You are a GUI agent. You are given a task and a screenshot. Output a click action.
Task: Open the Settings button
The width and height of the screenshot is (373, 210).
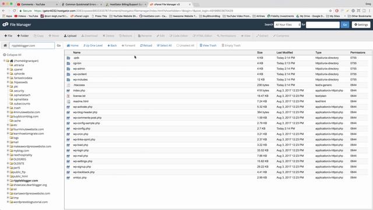[361, 24]
